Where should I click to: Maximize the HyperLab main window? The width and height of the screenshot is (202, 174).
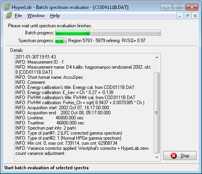(179, 7)
